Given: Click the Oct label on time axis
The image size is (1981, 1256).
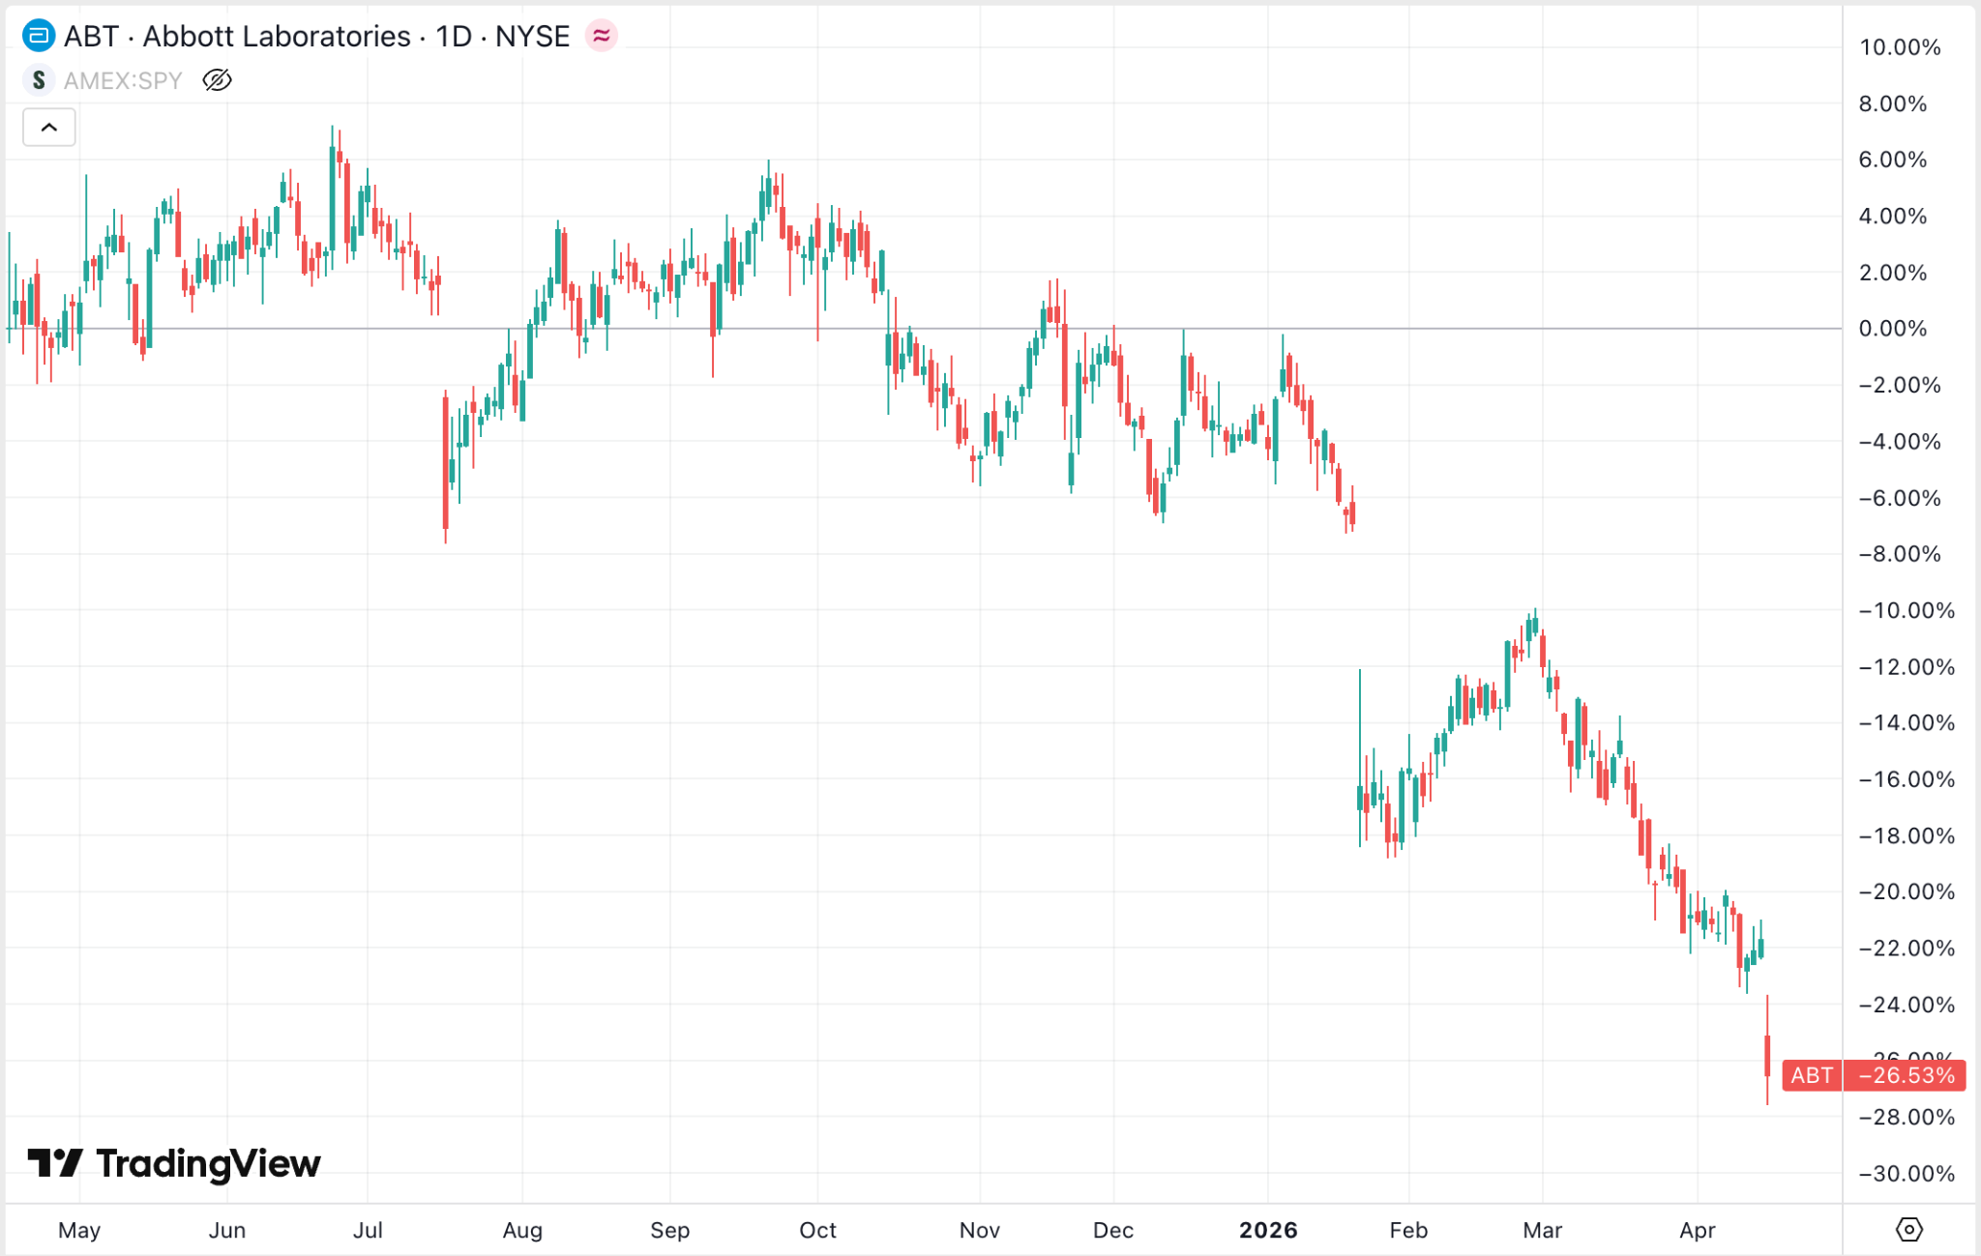Looking at the screenshot, I should coord(817,1230).
